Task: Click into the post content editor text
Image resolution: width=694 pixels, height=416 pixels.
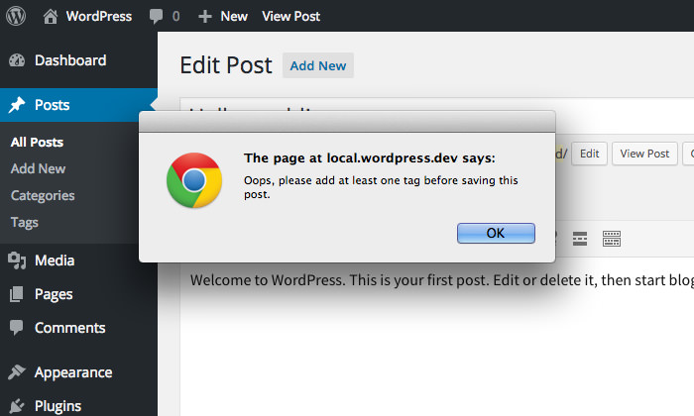Action: click(x=442, y=280)
